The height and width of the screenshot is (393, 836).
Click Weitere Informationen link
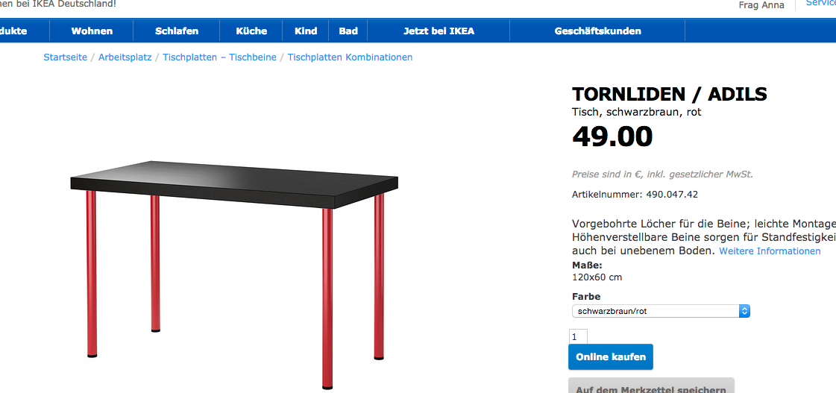point(770,251)
